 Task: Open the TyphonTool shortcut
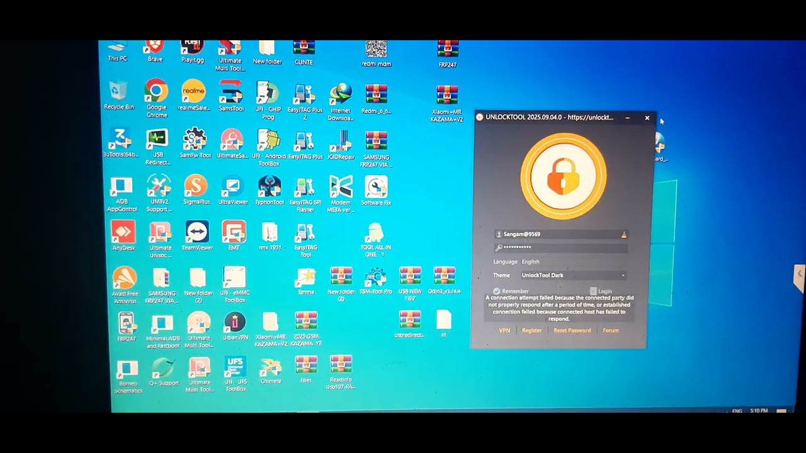click(x=270, y=191)
